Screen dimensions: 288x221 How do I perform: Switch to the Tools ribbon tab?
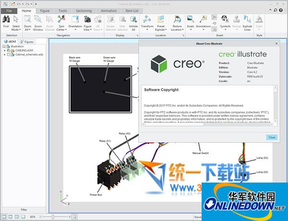[x=62, y=11]
